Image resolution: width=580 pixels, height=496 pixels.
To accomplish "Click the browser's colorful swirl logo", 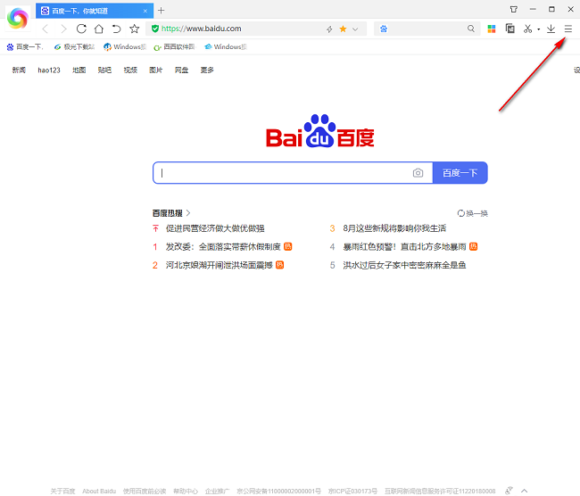I will pyautogui.click(x=18, y=18).
